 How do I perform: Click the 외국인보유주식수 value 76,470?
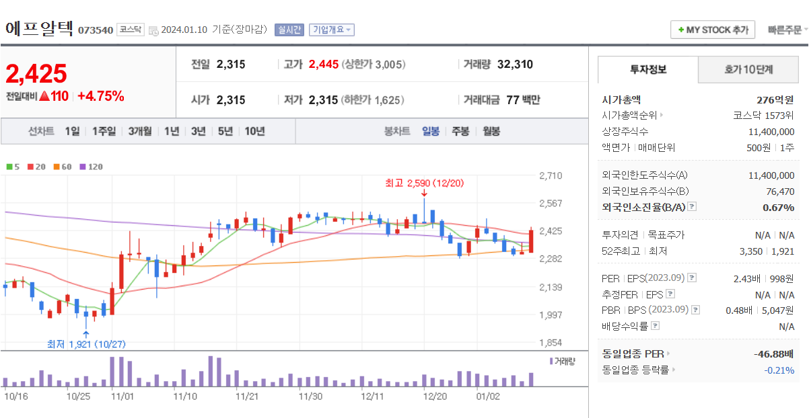pos(780,192)
